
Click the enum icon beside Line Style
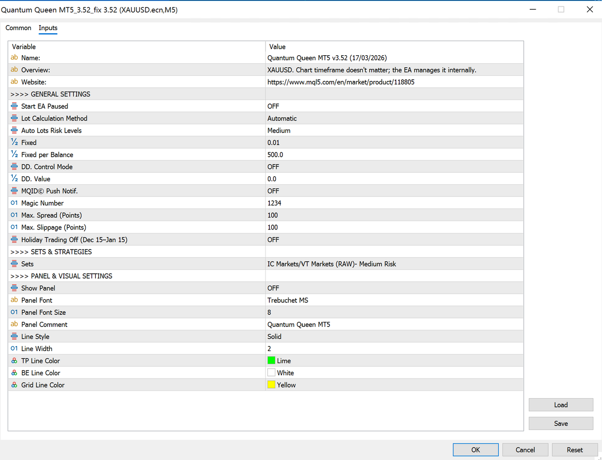coord(14,336)
